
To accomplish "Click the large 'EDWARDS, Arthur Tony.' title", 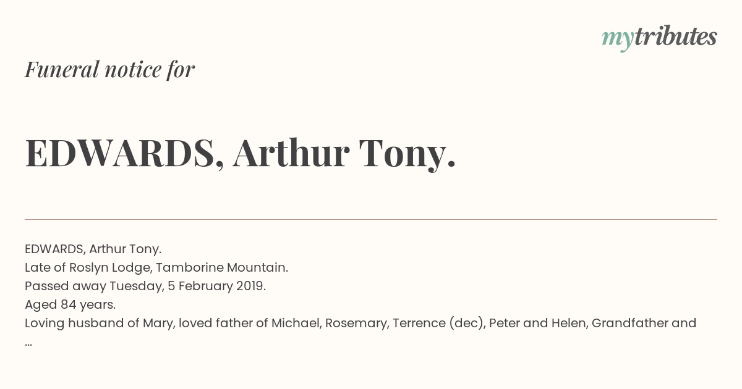I will [x=241, y=153].
